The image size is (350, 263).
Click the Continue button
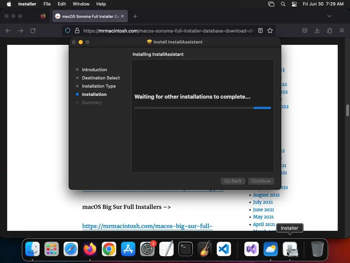click(261, 181)
